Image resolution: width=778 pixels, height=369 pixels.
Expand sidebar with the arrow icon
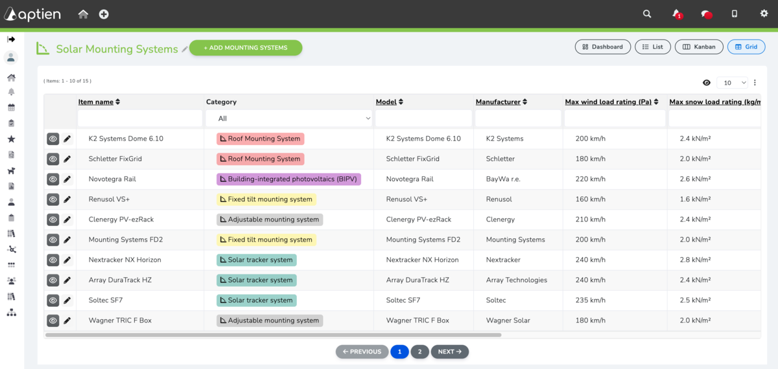click(x=11, y=39)
